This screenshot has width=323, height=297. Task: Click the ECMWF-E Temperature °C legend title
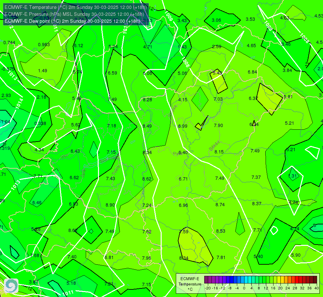(190, 284)
